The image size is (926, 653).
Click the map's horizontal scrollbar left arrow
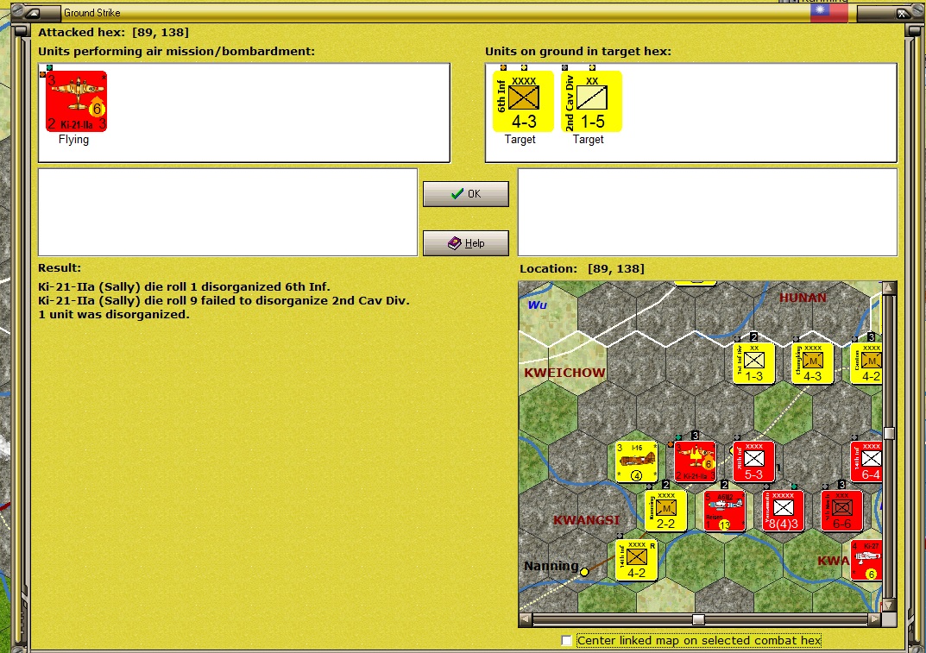(x=526, y=619)
